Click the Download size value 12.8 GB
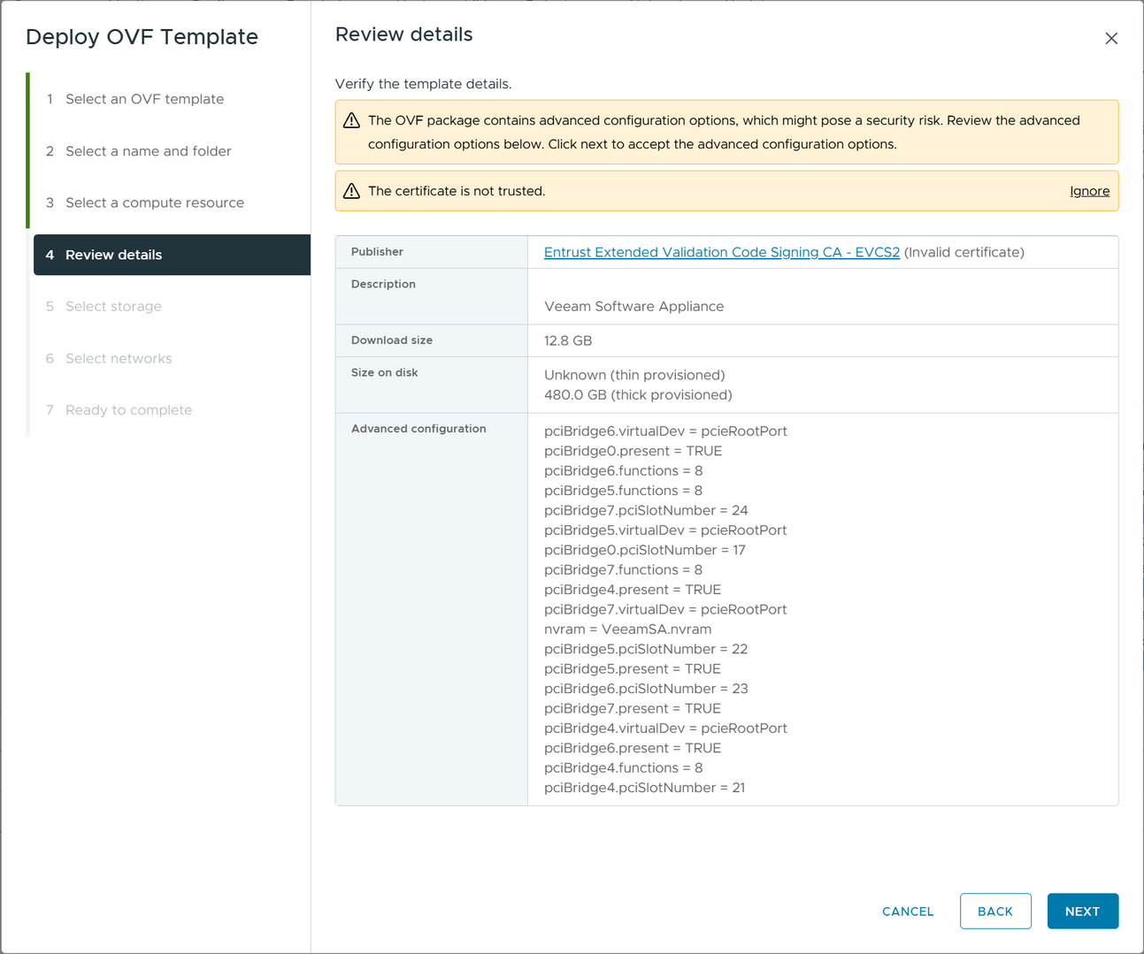 (568, 340)
